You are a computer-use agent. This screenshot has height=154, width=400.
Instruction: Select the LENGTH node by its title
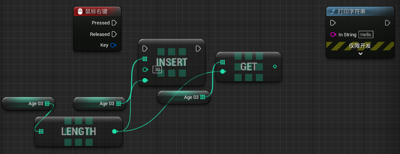click(79, 131)
